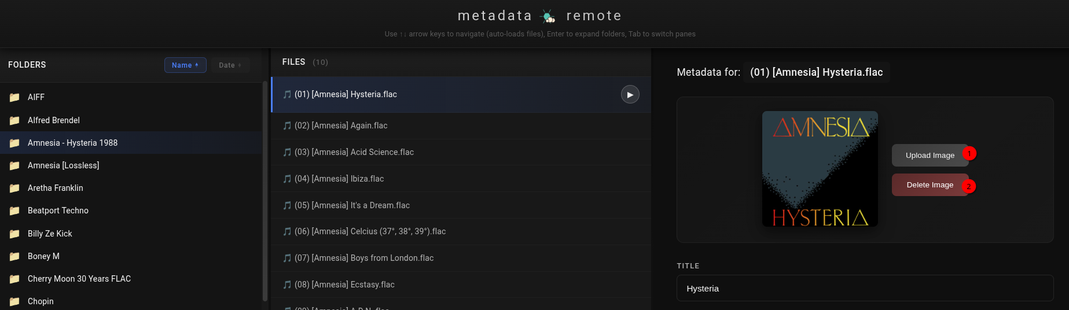Open the Boney M folder
The image size is (1069, 310).
point(131,256)
